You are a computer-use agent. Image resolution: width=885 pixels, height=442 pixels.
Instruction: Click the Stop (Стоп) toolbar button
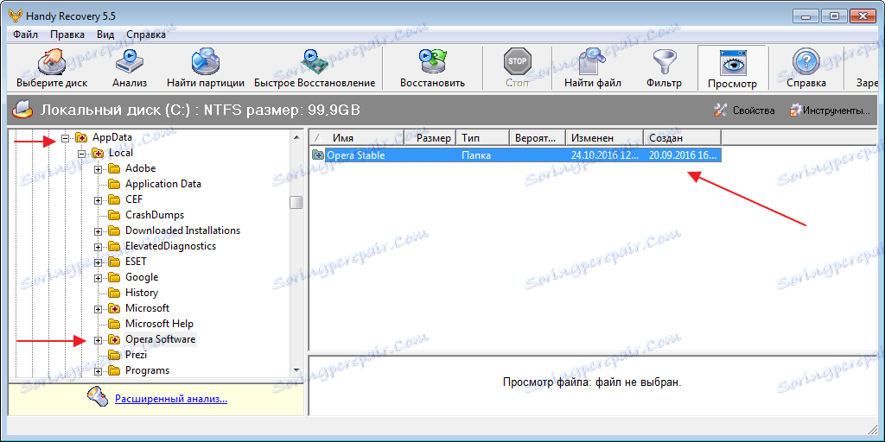(x=517, y=68)
